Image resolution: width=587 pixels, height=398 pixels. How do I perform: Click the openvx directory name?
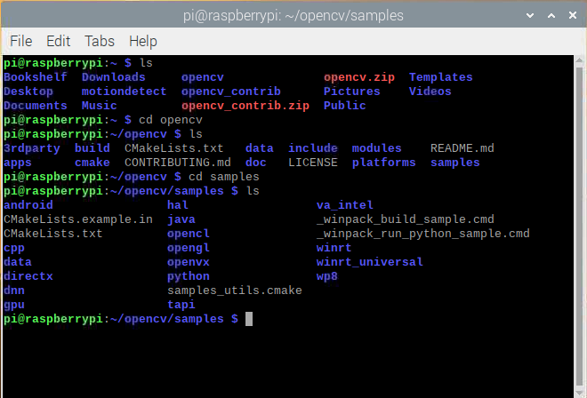click(x=189, y=262)
